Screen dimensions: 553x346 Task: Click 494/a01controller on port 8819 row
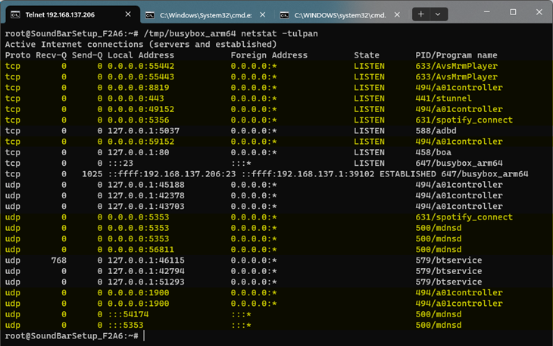pos(459,88)
